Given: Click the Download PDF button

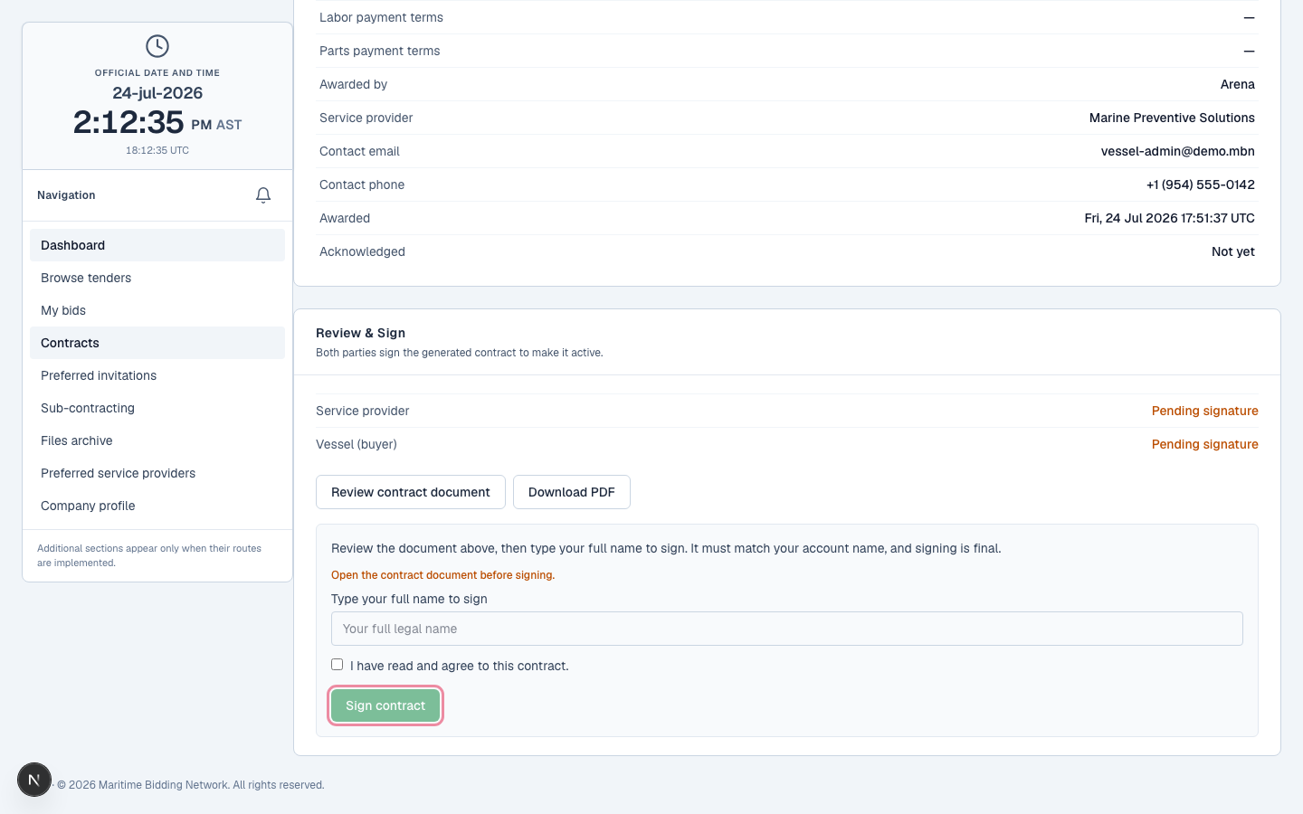Looking at the screenshot, I should (x=572, y=492).
